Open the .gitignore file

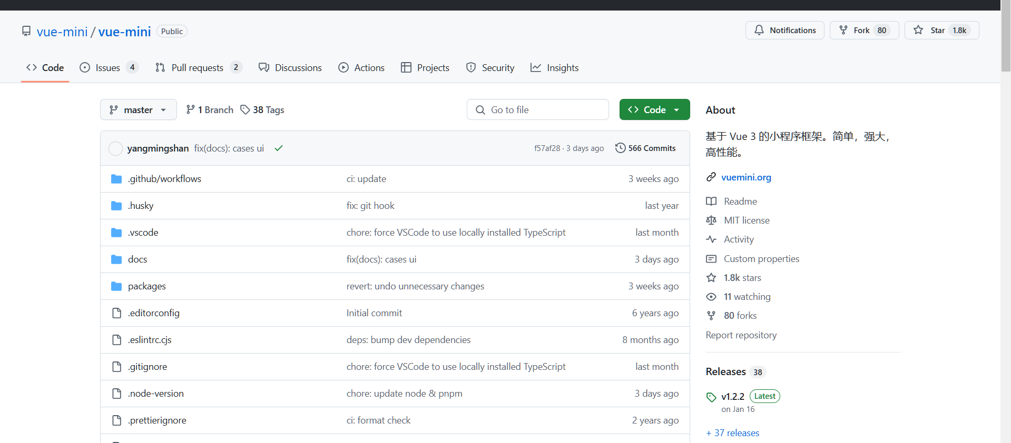tap(148, 367)
